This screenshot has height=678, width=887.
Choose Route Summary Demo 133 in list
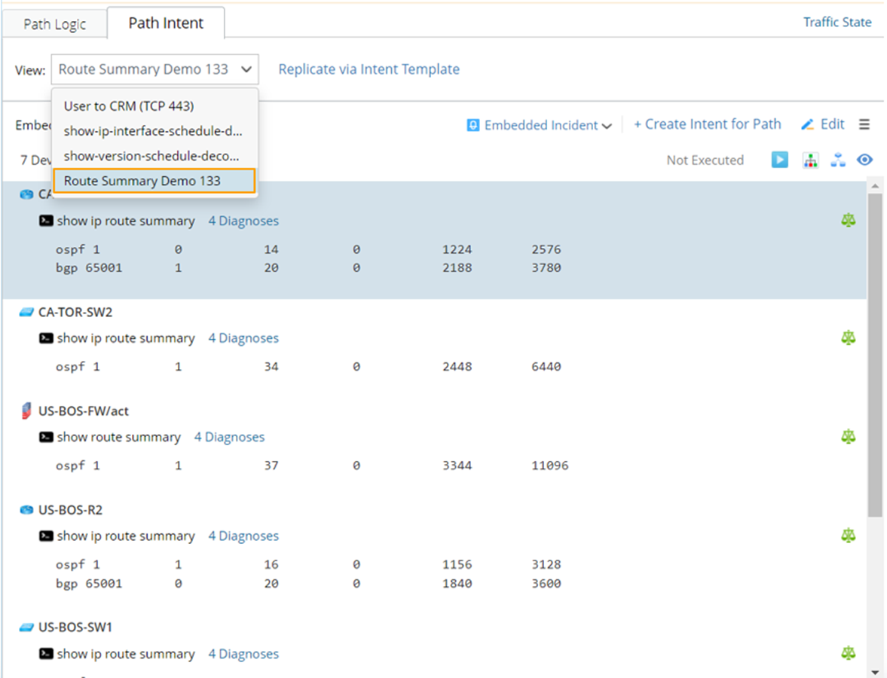click(x=142, y=181)
